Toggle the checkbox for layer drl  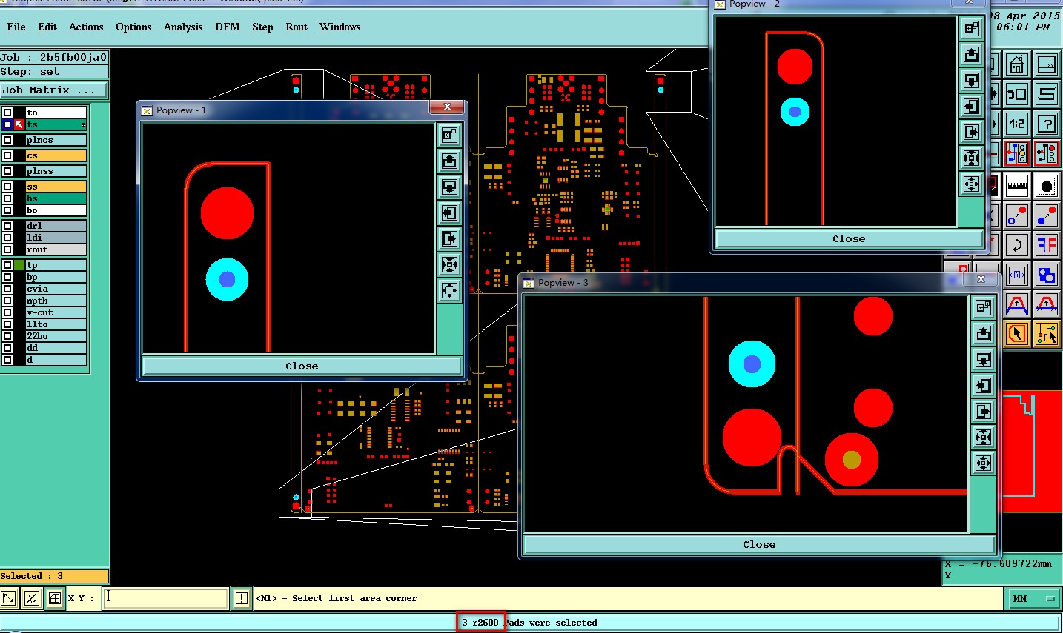(x=7, y=226)
